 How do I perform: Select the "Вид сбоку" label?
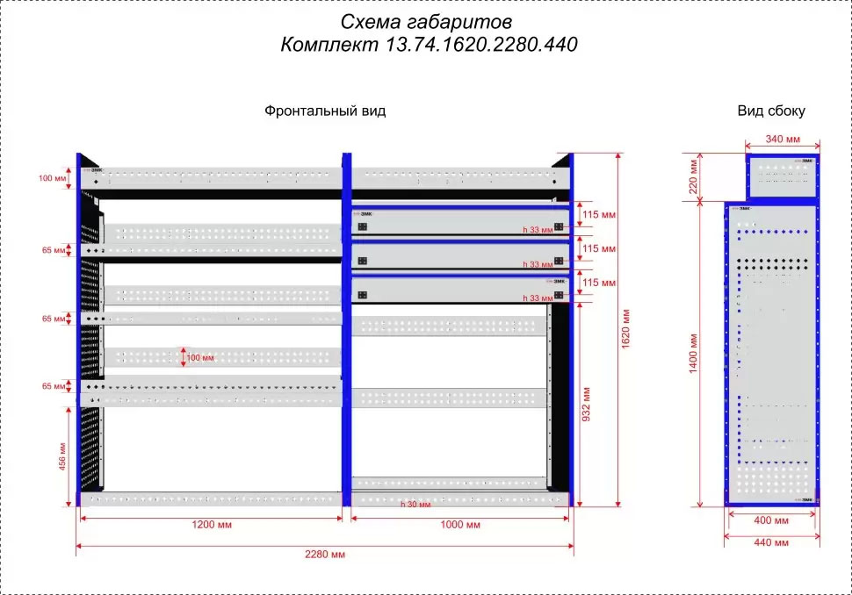771,111
